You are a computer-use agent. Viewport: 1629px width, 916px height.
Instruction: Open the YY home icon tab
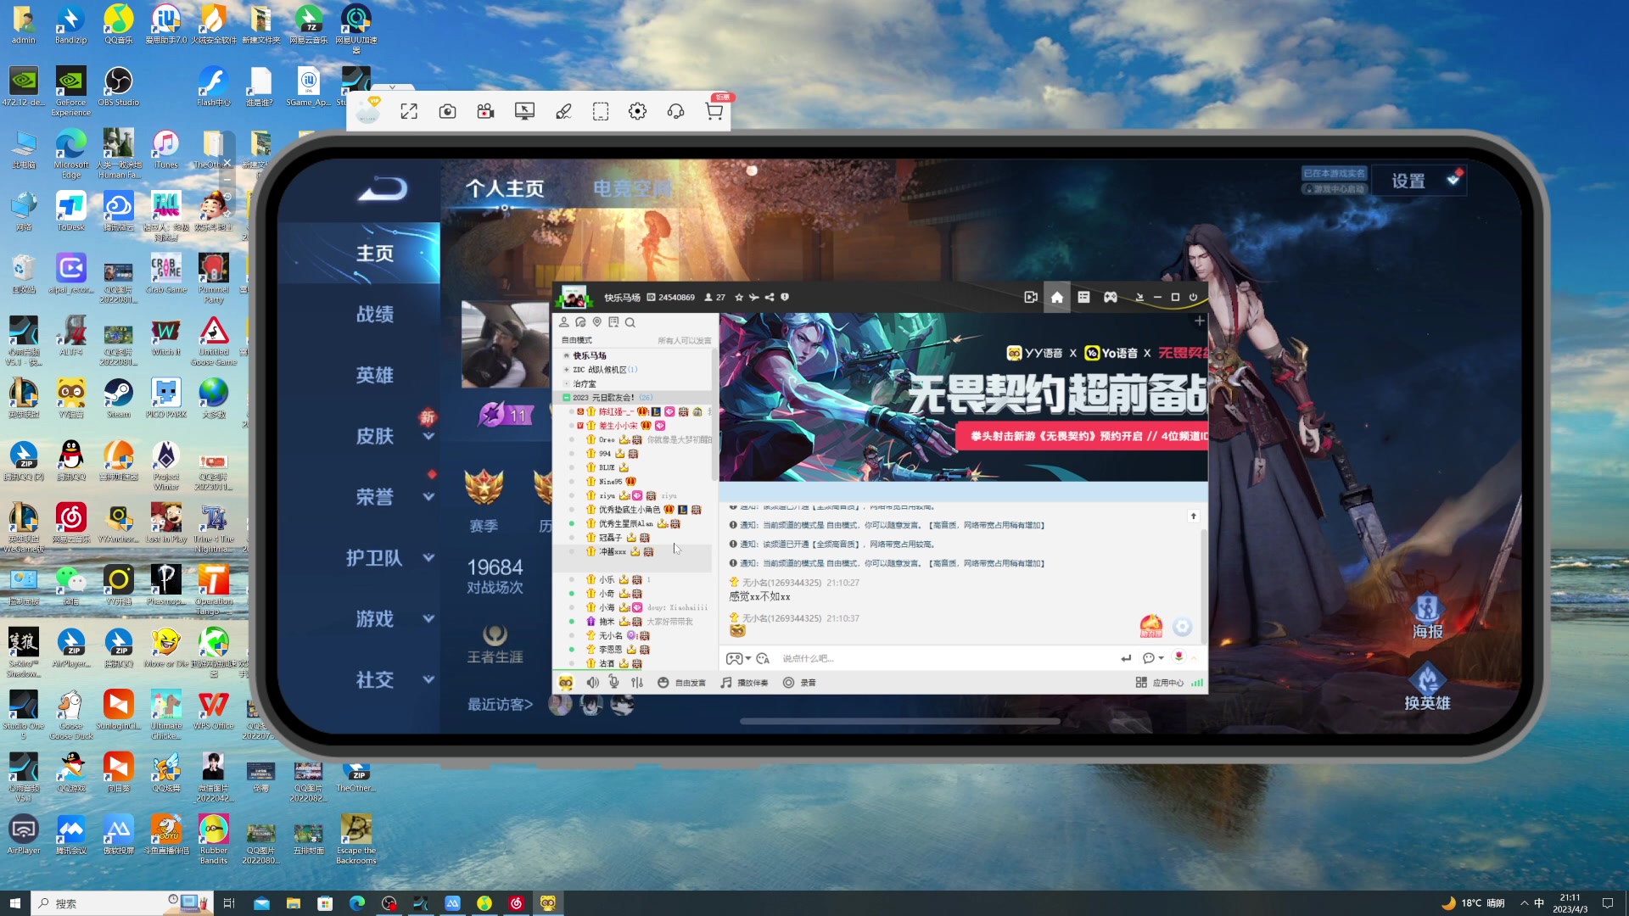[x=1056, y=297]
